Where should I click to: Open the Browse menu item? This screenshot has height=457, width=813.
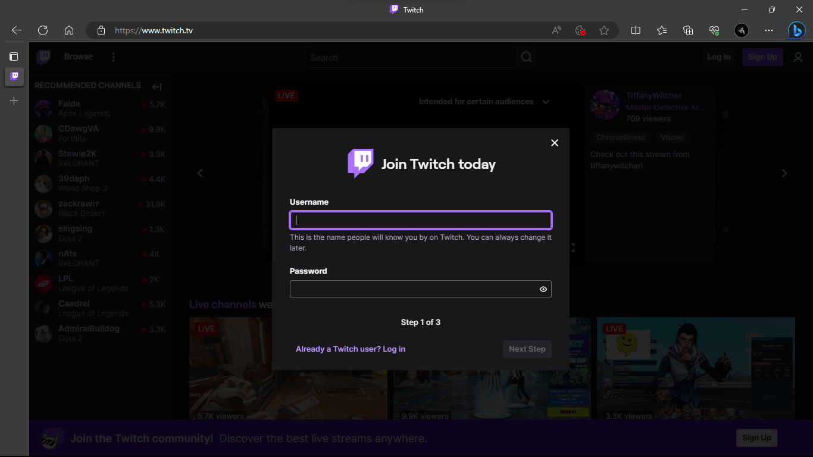79,57
